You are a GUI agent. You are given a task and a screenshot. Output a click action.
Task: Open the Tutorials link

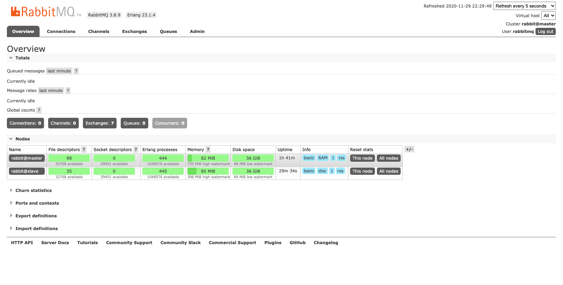tap(87, 243)
